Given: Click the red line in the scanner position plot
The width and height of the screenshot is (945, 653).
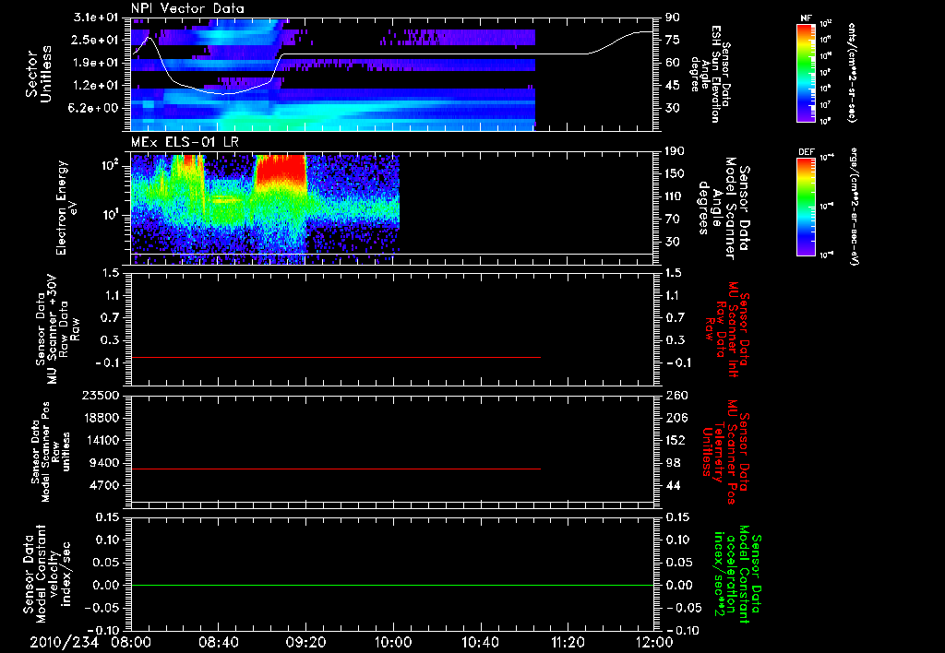Looking at the screenshot, I should click(336, 469).
